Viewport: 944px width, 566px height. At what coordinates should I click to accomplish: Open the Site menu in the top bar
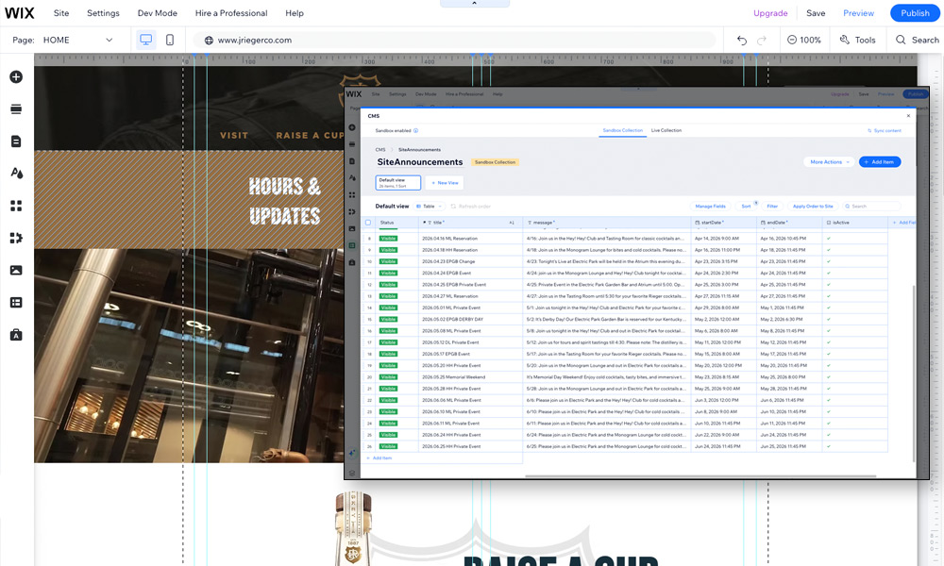(61, 13)
